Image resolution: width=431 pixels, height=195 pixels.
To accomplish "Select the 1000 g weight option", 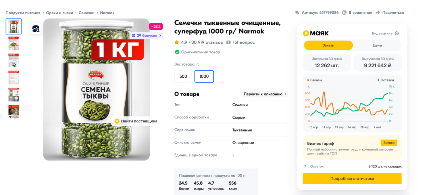I will (x=204, y=77).
